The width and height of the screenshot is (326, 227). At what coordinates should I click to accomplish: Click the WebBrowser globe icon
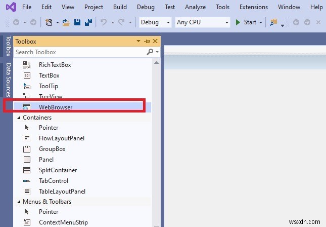click(x=27, y=107)
